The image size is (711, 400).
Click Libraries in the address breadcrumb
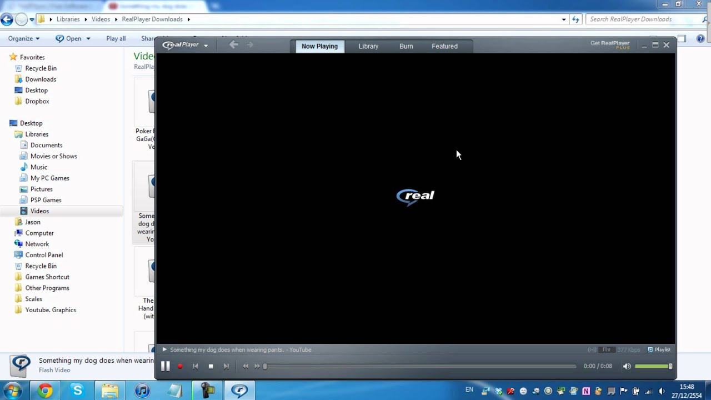tap(68, 19)
